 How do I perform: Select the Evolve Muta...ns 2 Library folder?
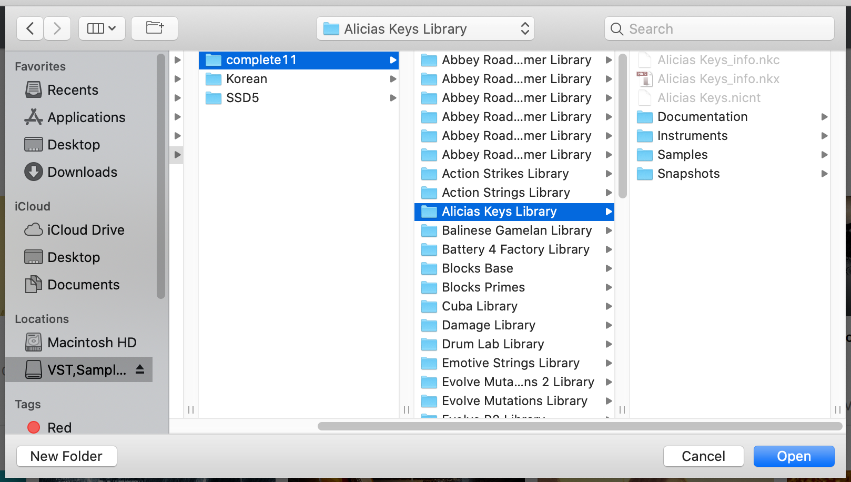(514, 382)
